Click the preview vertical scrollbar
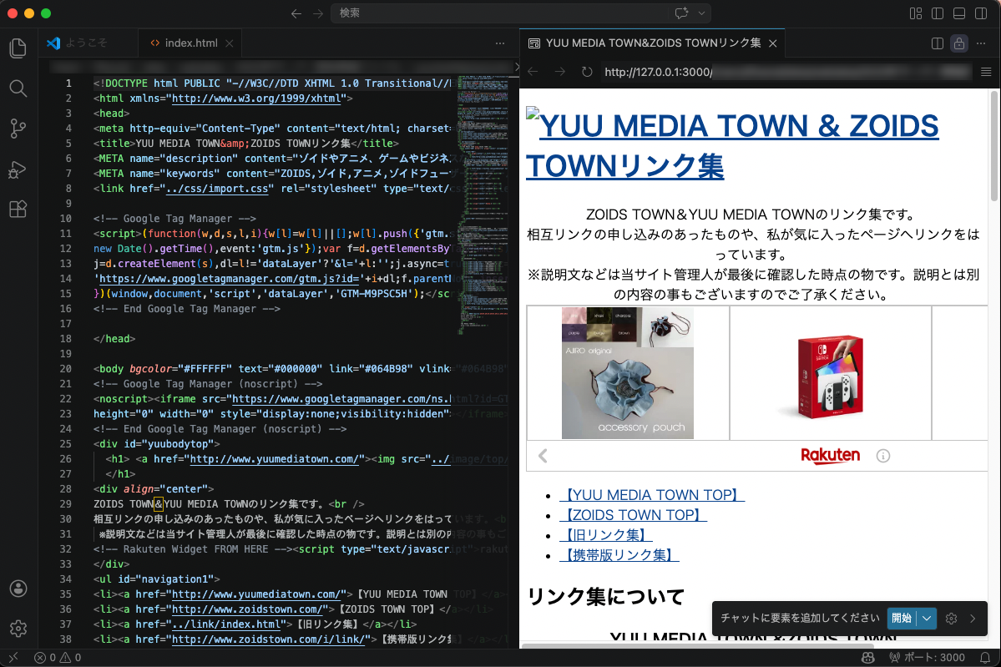Viewport: 1001px width, 667px height. click(994, 147)
